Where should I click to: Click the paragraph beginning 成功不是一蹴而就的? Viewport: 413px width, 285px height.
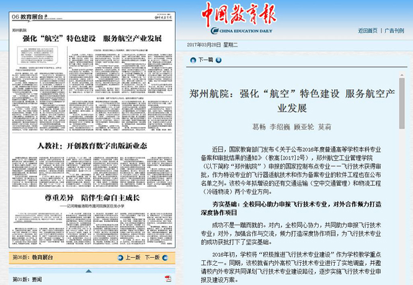pos(291,234)
